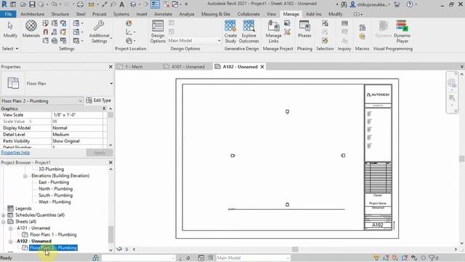The width and height of the screenshot is (465, 262).
Task: Click the View Scale value field
Action: [x=77, y=115]
